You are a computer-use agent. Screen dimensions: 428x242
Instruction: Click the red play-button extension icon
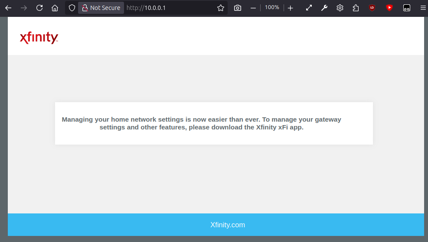[x=389, y=8]
